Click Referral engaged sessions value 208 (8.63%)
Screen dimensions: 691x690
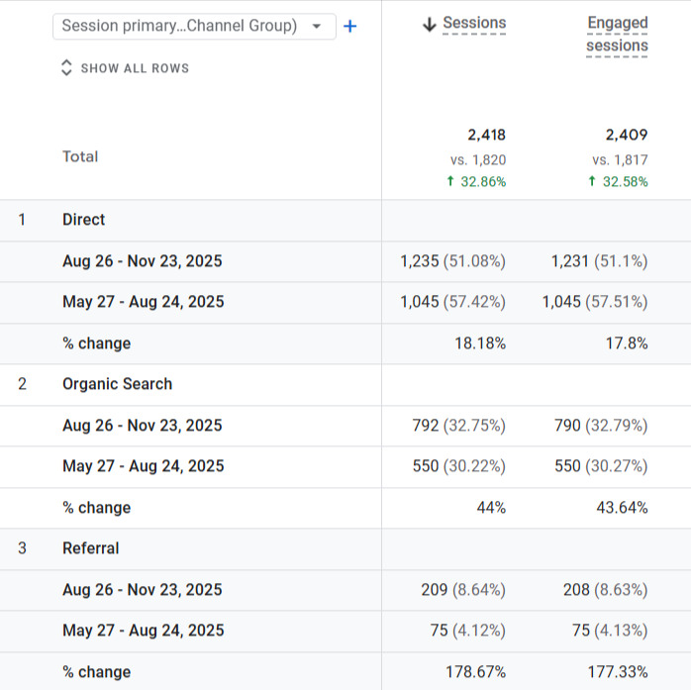(x=602, y=590)
